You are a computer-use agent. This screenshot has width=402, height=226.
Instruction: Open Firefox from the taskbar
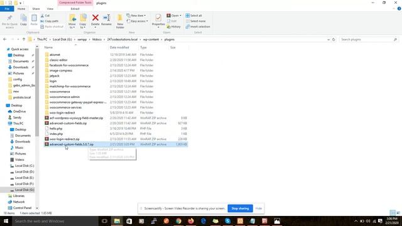(191, 221)
